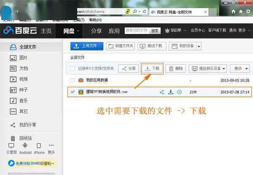Select the 音乐 category icon
Image resolution: width=253 pixels, height=175 pixels.
[x=13, y=101]
